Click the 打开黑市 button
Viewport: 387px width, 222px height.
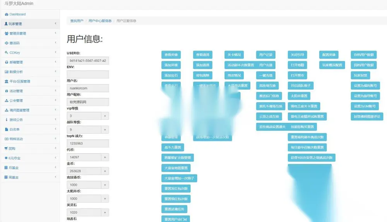[x=297, y=75]
